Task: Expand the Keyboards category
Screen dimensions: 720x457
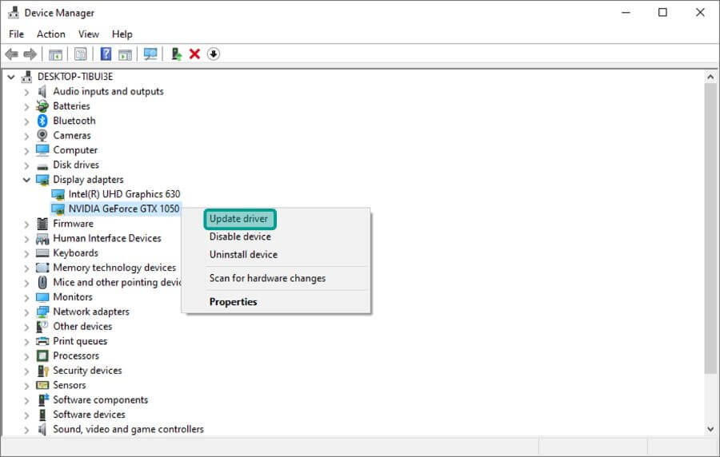Action: tap(26, 253)
